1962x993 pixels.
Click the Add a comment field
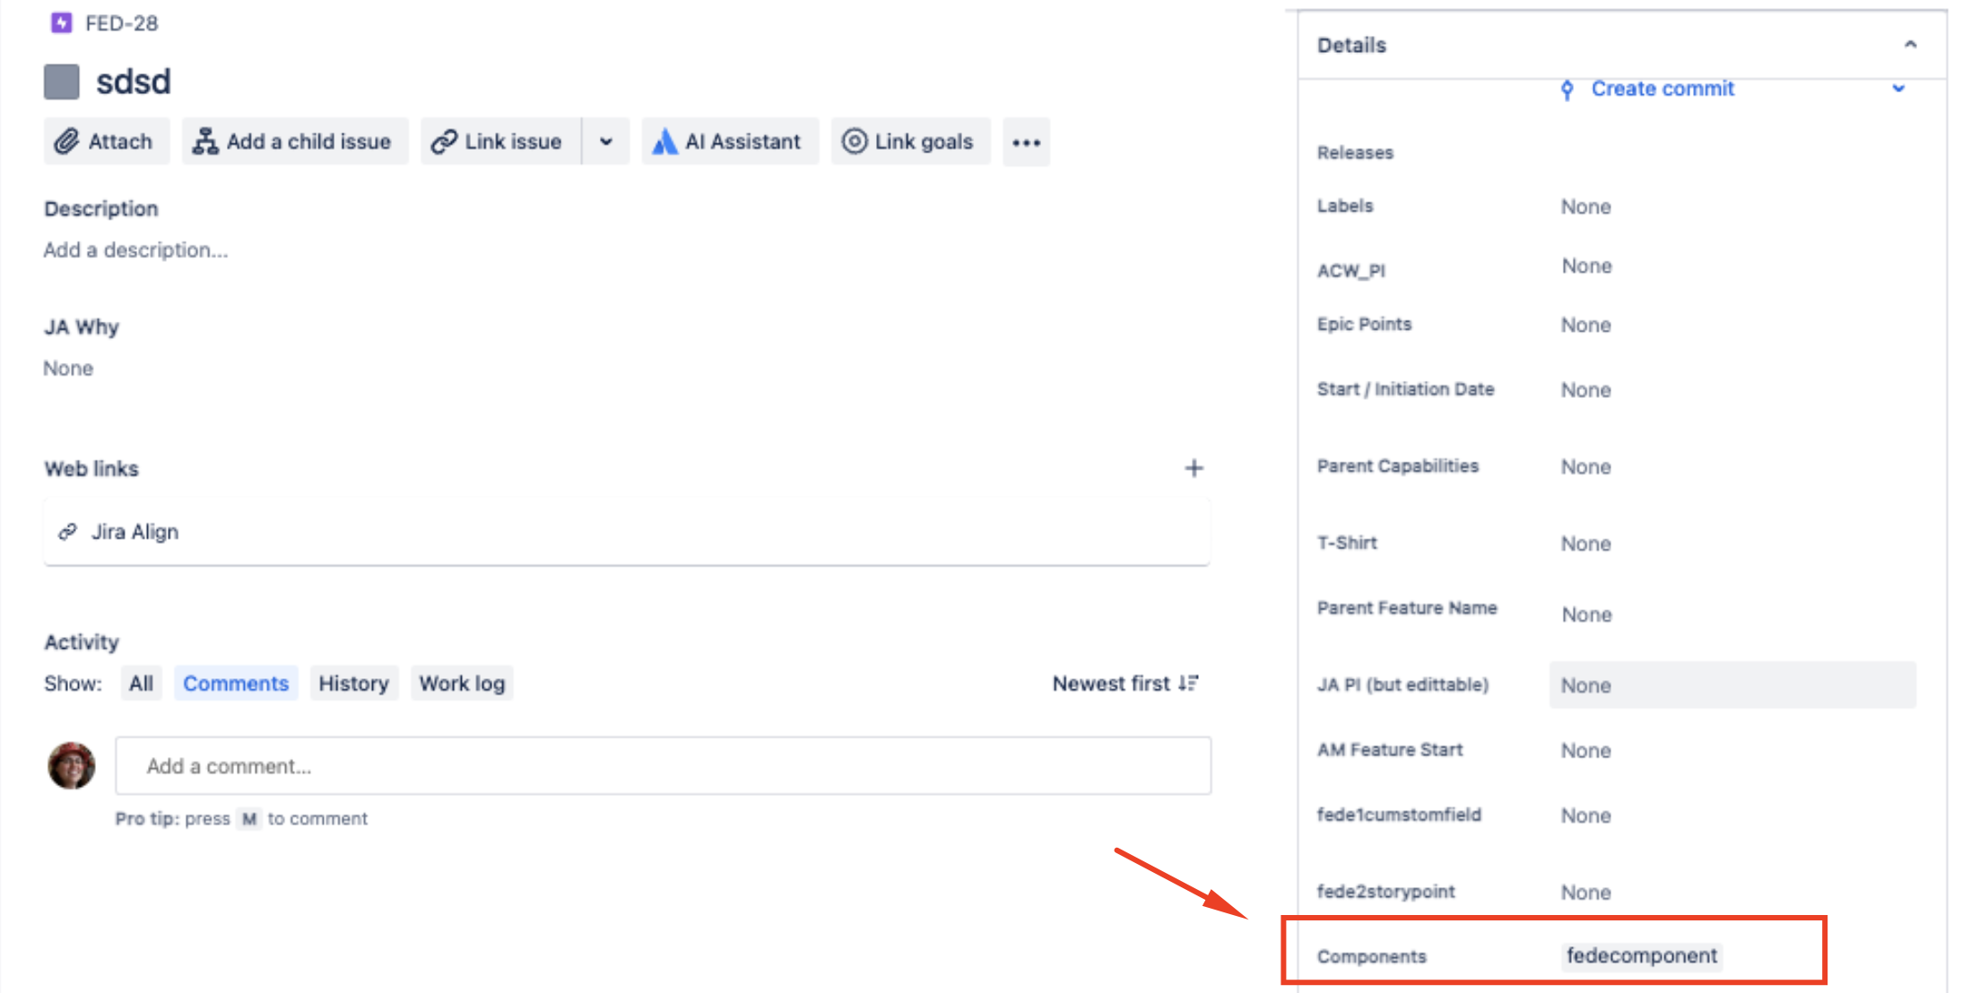(x=663, y=766)
